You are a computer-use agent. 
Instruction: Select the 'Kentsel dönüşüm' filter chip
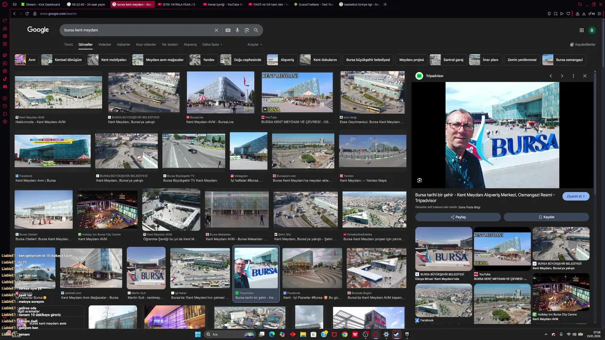[x=62, y=60]
